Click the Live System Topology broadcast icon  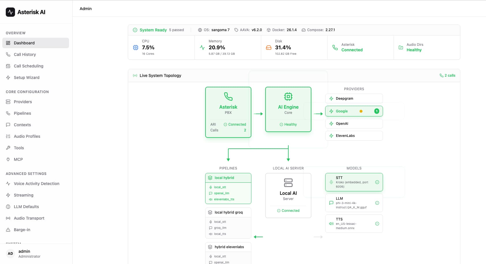point(135,76)
